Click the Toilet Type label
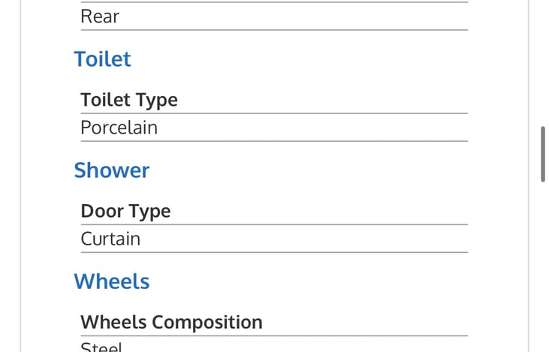549x352 pixels. pos(129,100)
